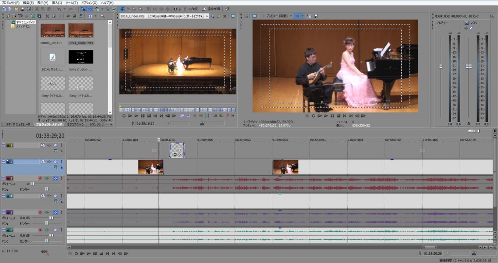Open the 編集(E) menu

click(28, 2)
